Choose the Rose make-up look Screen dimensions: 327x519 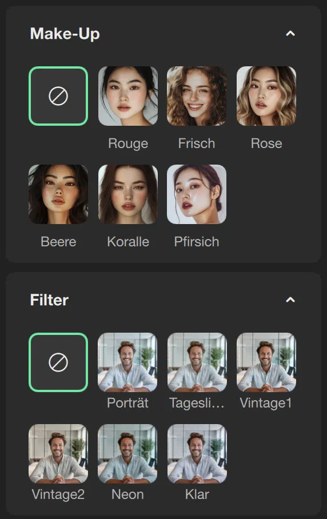pos(266,96)
